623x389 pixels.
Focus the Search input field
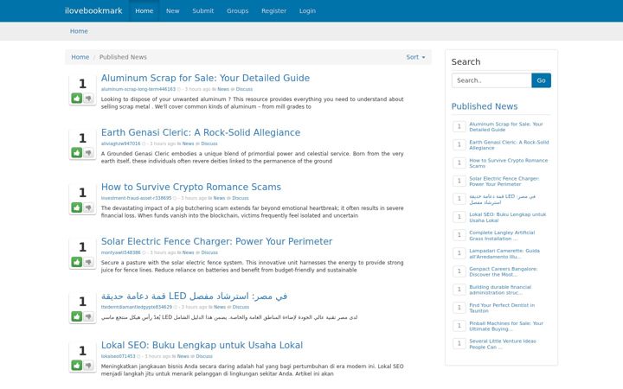(491, 80)
